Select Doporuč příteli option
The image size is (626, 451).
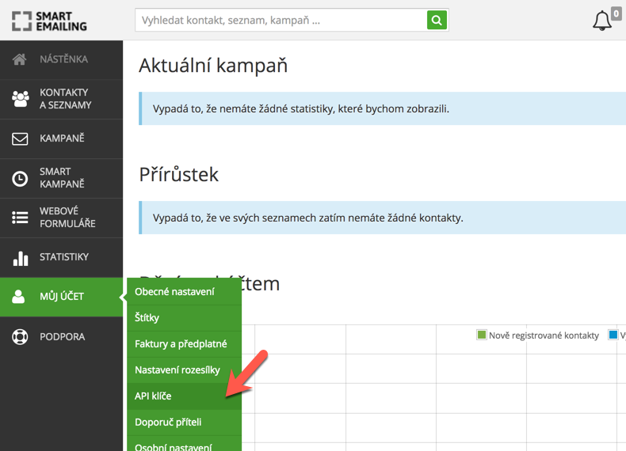[168, 423]
